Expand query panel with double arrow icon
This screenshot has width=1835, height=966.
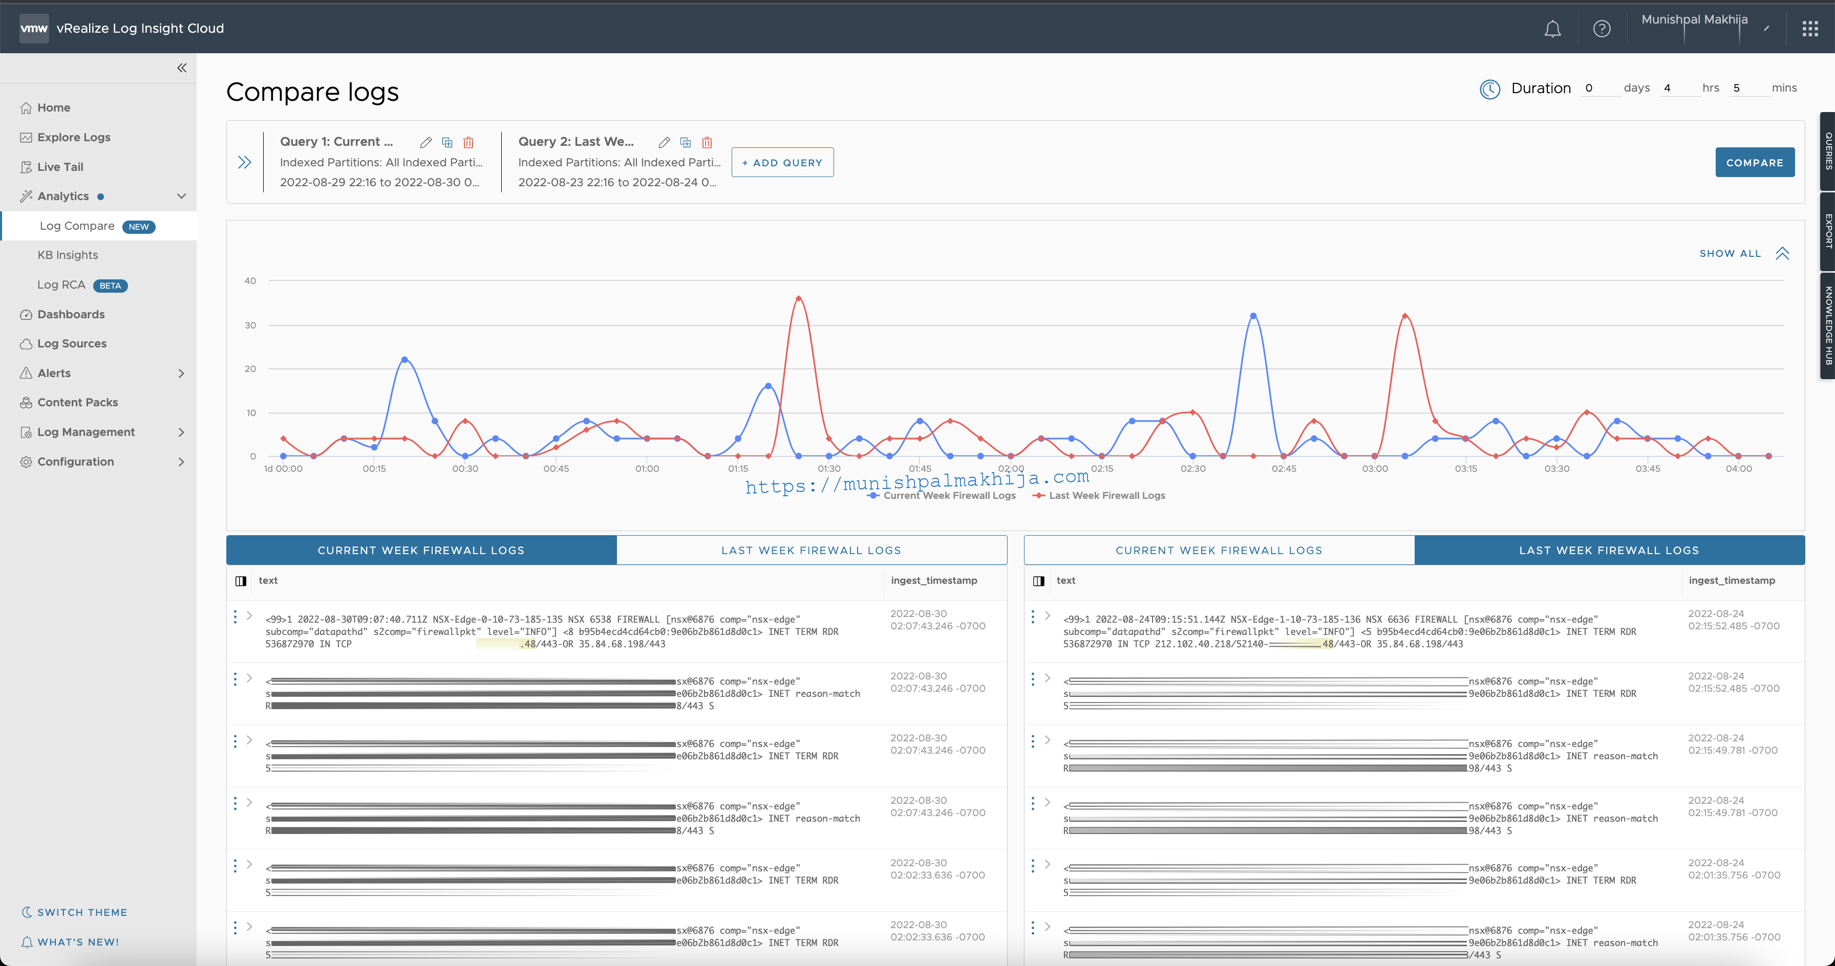244,162
